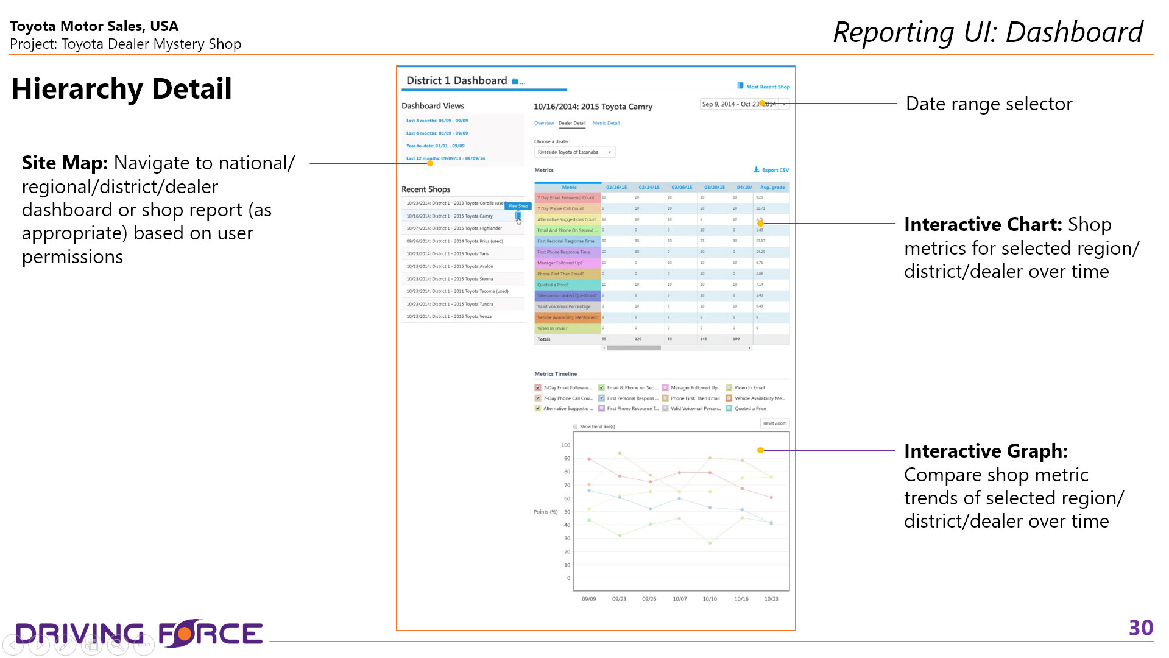Open 2015 Toyota Yaris recent shop
This screenshot has height=658, width=1169.
[462, 254]
